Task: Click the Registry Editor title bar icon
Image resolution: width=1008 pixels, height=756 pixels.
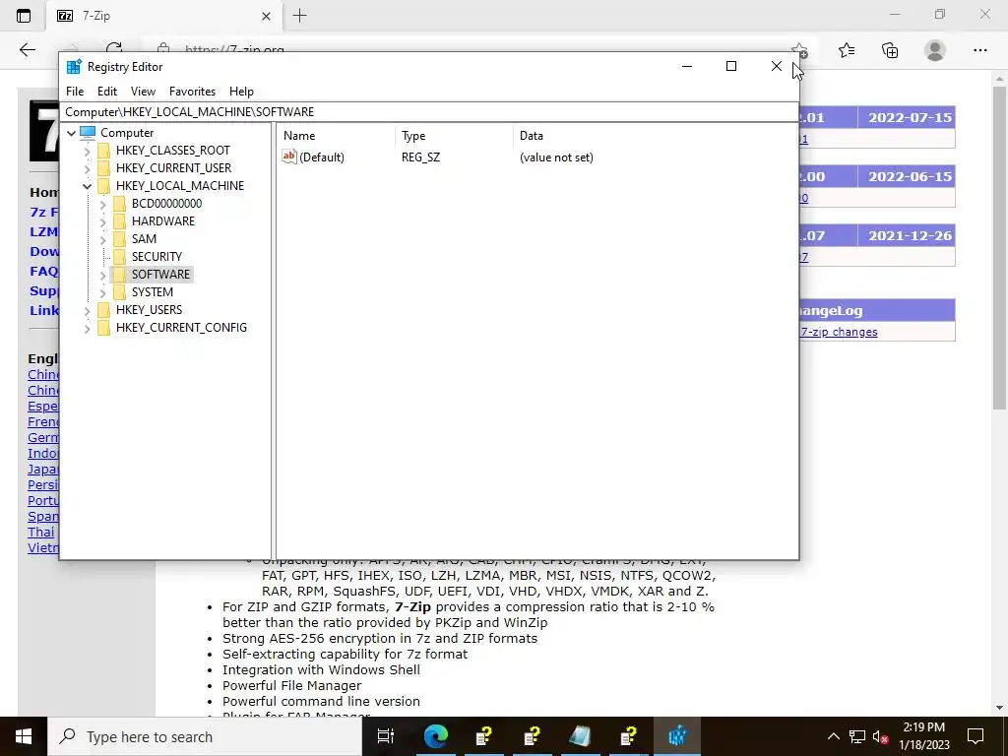Action: click(x=74, y=66)
